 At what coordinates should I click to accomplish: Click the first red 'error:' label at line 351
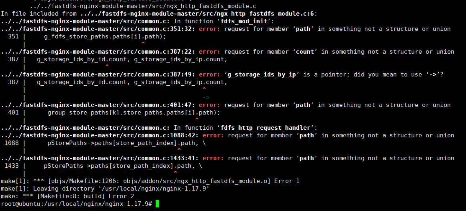click(210, 29)
